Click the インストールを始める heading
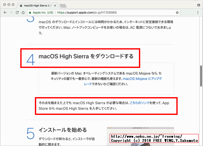 (x=63, y=130)
